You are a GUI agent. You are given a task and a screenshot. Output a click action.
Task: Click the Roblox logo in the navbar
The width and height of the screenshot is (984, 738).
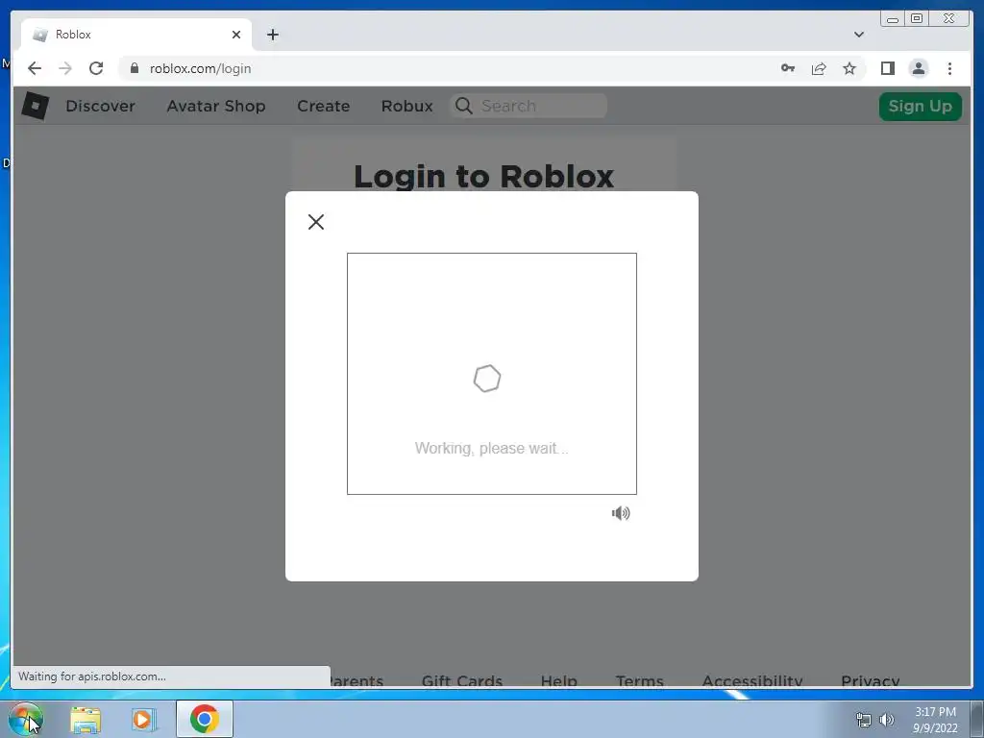(36, 106)
